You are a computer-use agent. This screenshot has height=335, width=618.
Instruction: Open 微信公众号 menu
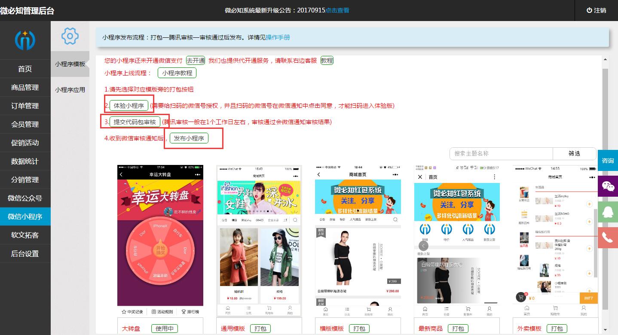pos(25,198)
